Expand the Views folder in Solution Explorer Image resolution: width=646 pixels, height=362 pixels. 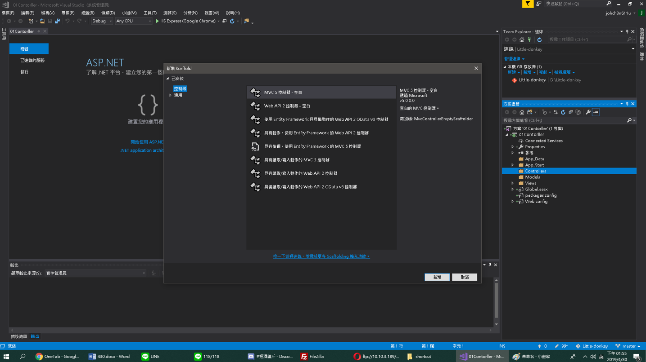coord(512,183)
